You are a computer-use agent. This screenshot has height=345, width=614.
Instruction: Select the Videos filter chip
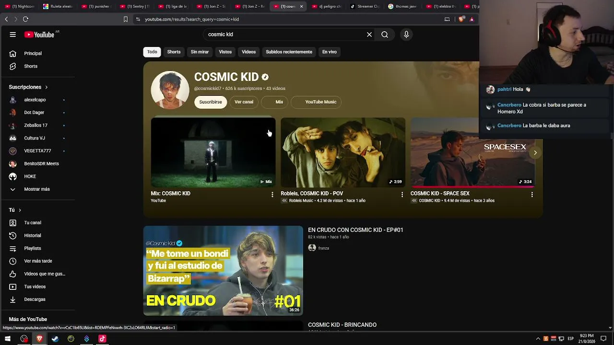[x=248, y=52]
